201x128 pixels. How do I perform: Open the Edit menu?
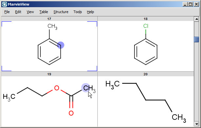[x=18, y=12]
